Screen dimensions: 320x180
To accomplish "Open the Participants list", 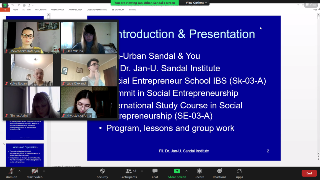I will [x=129, y=171].
